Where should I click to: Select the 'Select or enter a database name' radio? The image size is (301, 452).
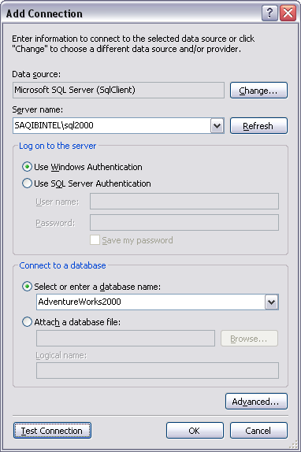[27, 287]
